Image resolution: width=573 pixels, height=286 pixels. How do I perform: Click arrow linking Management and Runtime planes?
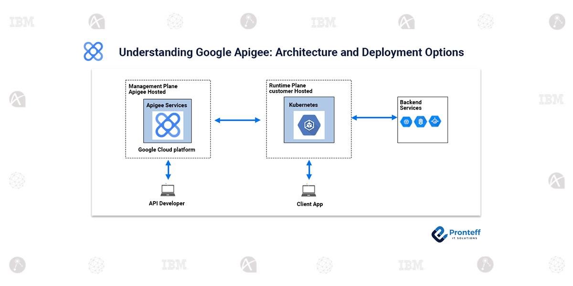pyautogui.click(x=238, y=120)
